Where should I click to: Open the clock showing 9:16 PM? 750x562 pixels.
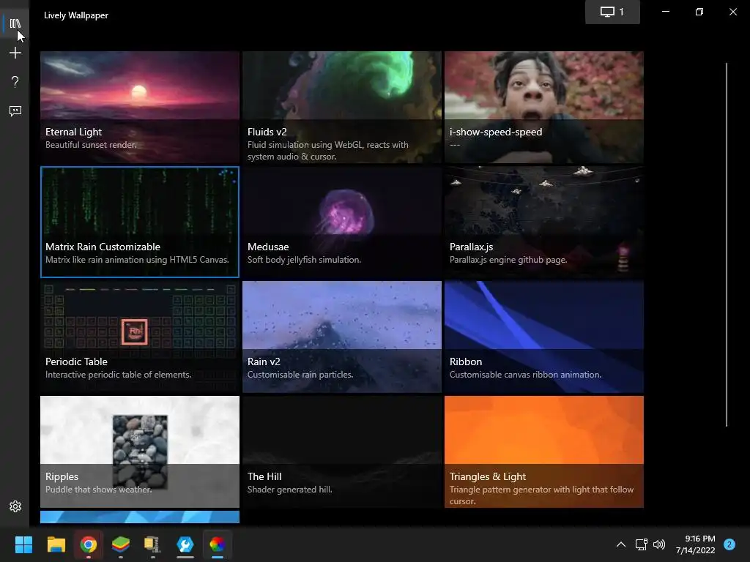coord(696,544)
